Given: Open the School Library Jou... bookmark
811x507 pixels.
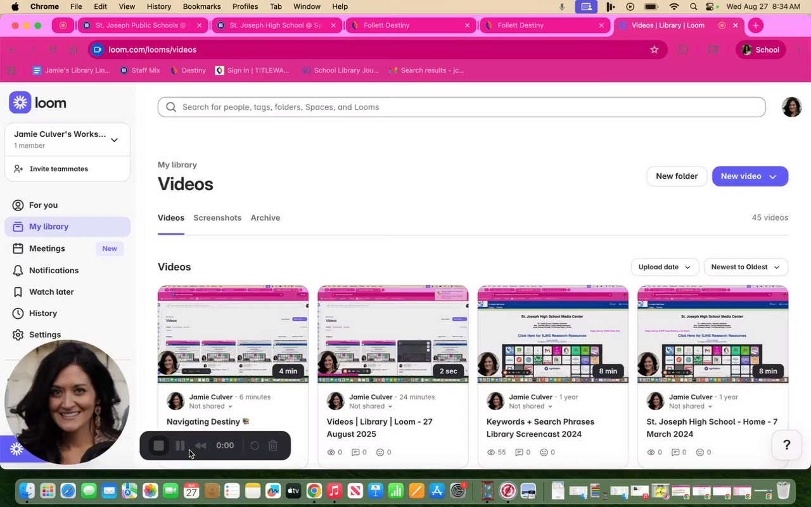Looking at the screenshot, I should coord(340,70).
